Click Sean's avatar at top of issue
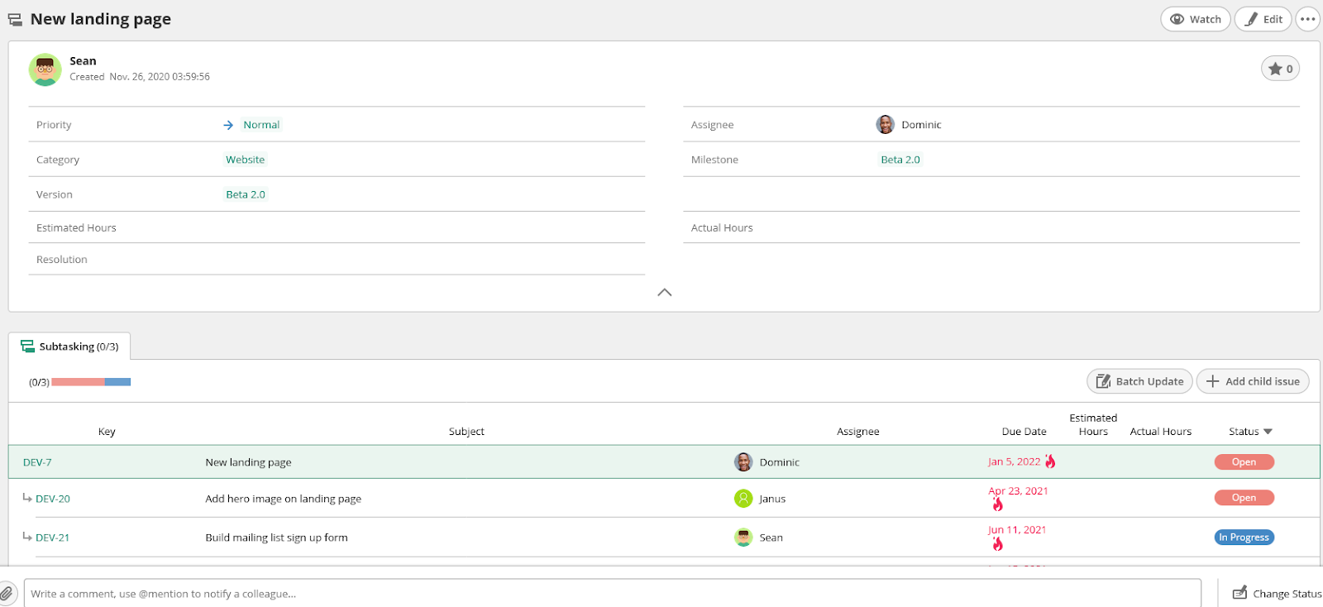 pyautogui.click(x=45, y=69)
